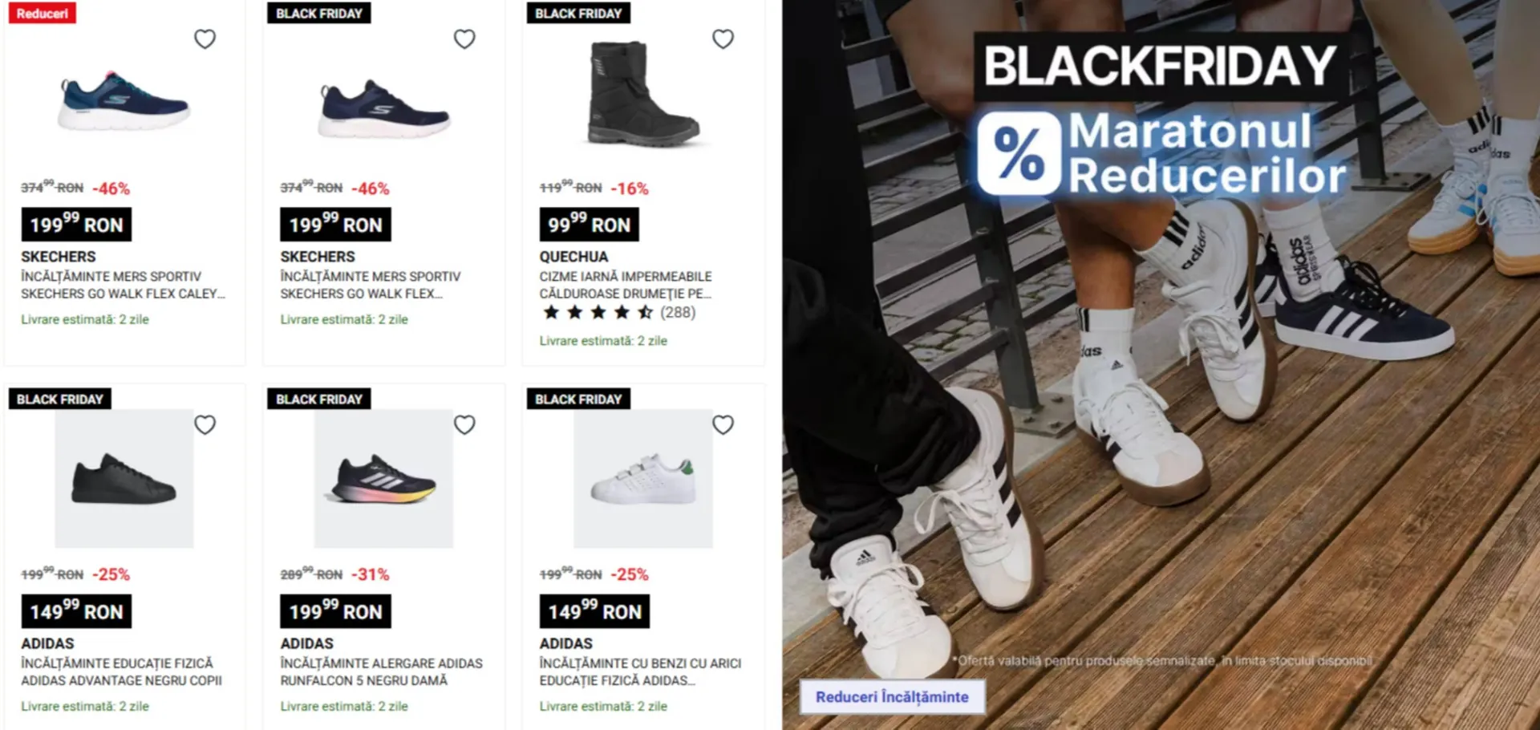Screen dimensions: 1540x730
Task: Click heart icon on Adidas Runfalcon 5
Action: coord(464,424)
